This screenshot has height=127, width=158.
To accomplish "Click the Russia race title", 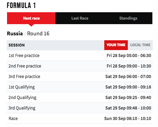I will pos(15,34).
